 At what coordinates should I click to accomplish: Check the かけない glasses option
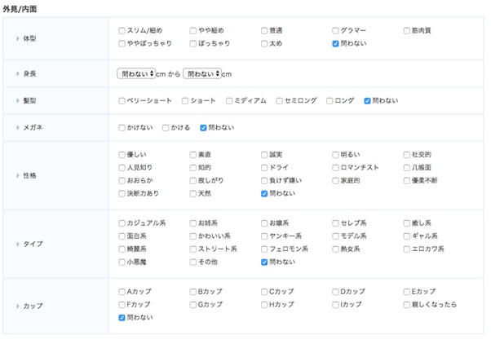(122, 128)
